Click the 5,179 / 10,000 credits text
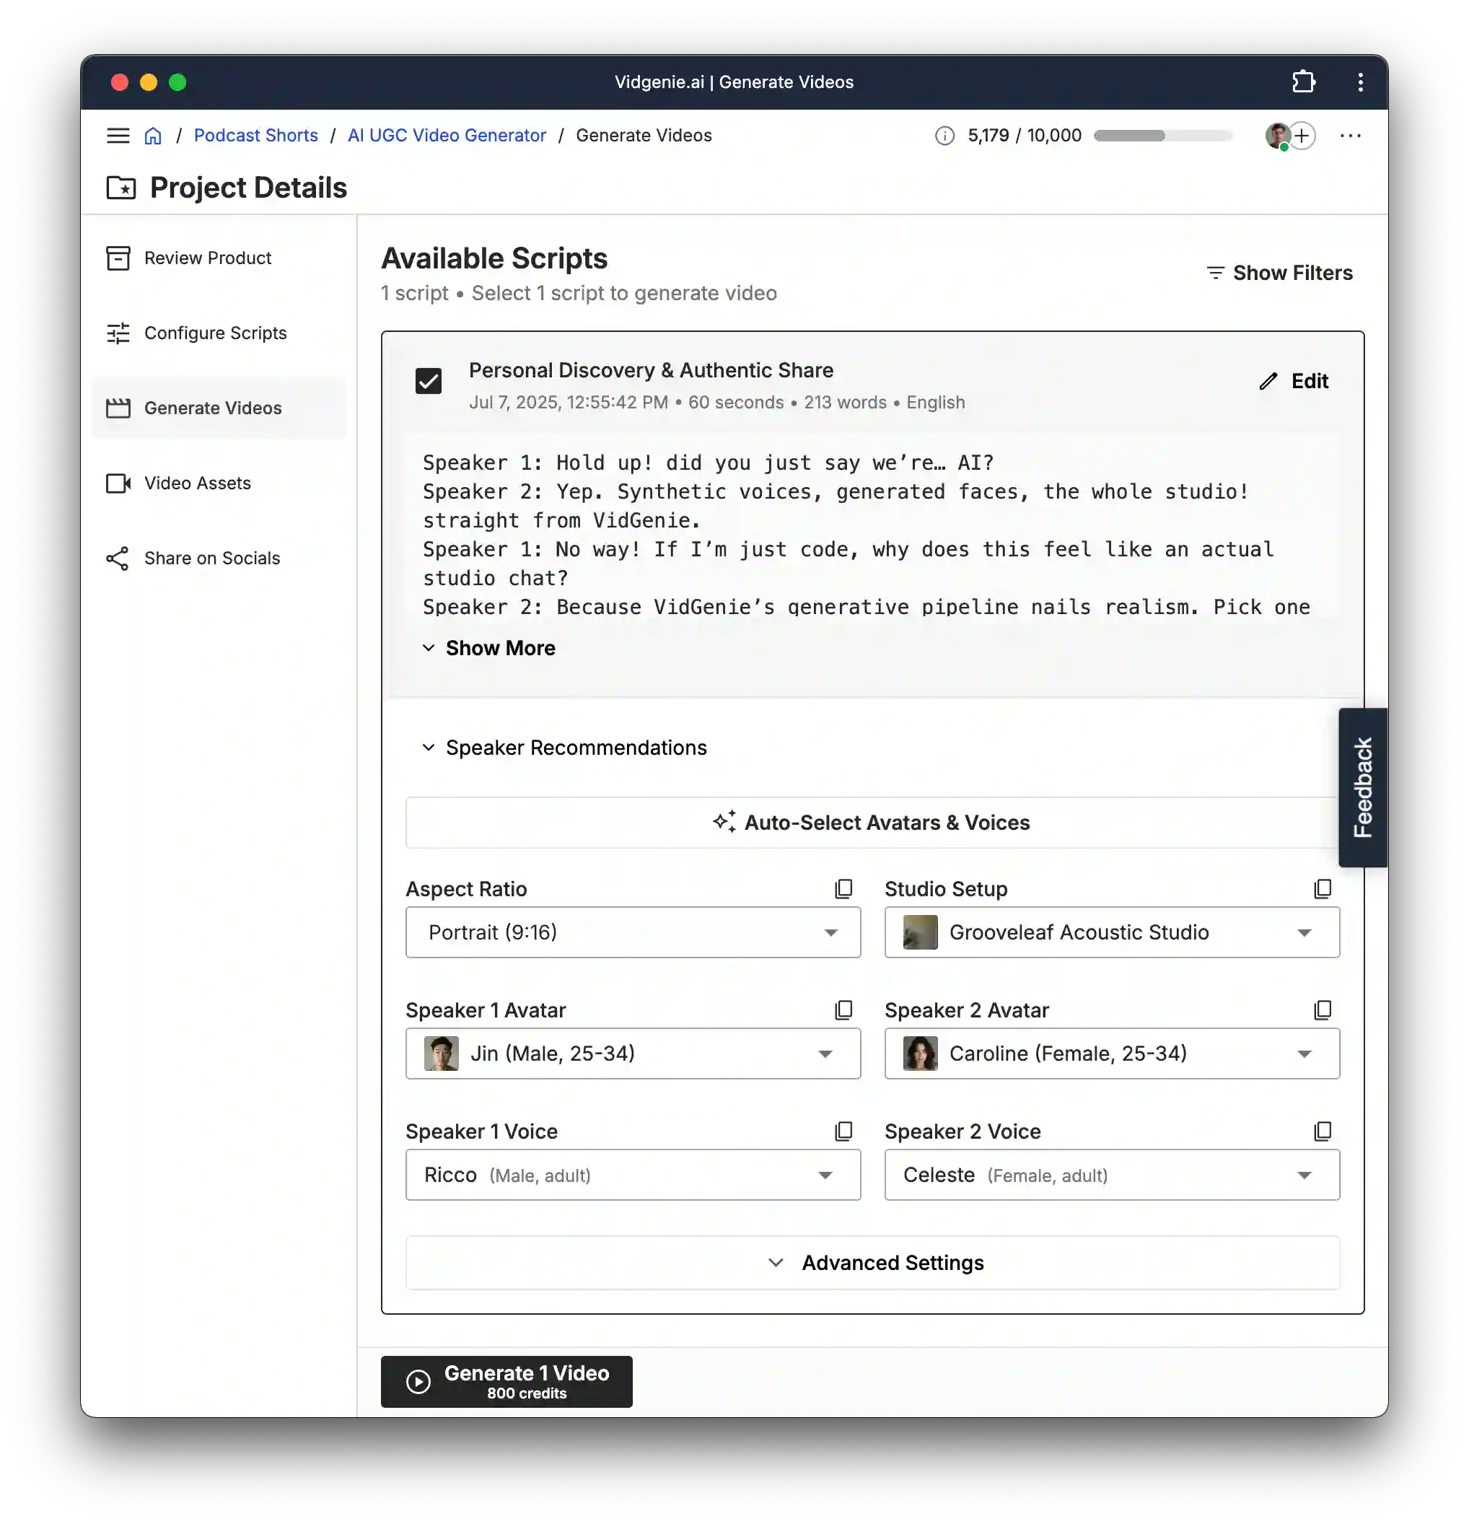This screenshot has width=1469, height=1524. (1024, 135)
